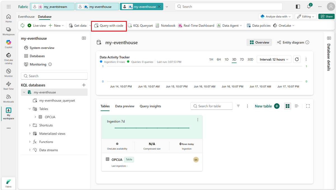Image resolution: width=336 pixels, height=190 pixels.
Task: Open OneLake catalog in the sidebar
Action: coord(8,58)
